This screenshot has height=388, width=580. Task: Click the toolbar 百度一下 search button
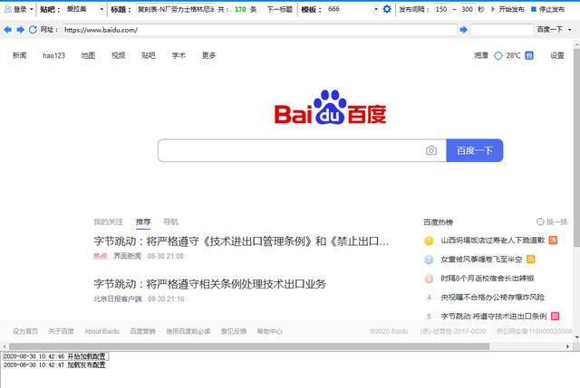(x=550, y=30)
